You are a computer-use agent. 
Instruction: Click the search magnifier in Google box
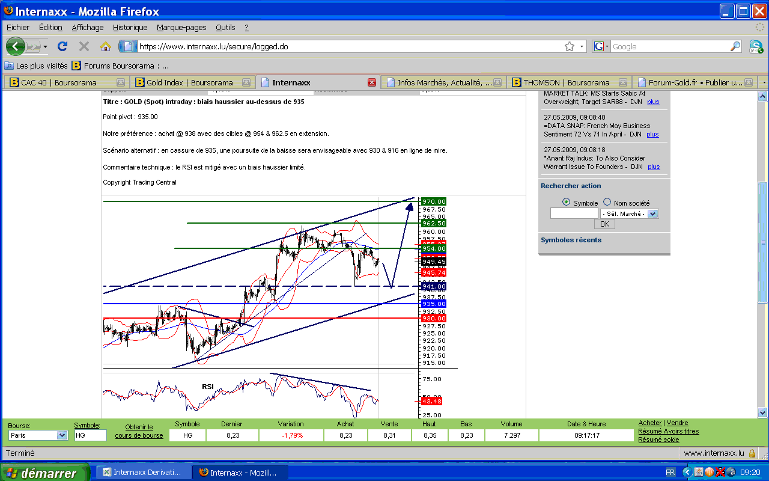tap(735, 46)
